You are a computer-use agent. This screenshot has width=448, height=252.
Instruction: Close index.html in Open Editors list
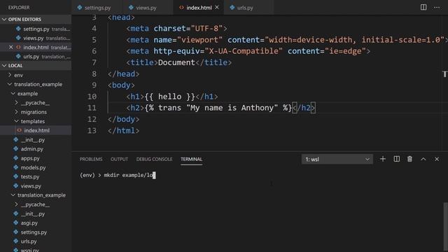pyautogui.click(x=11, y=47)
